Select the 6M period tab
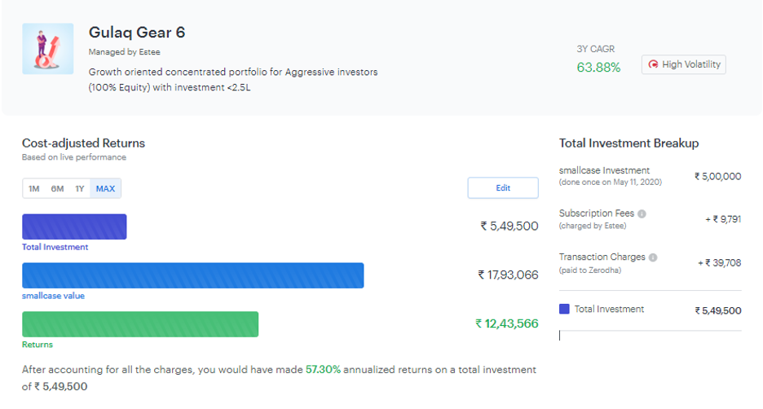This screenshot has width=763, height=409. [x=57, y=189]
